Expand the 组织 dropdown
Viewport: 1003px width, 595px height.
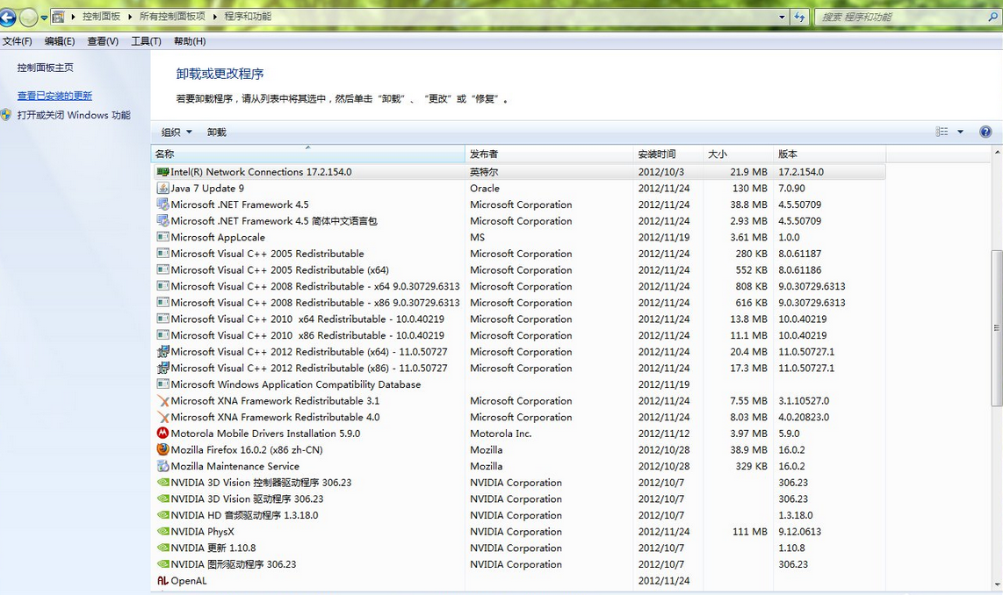click(177, 133)
